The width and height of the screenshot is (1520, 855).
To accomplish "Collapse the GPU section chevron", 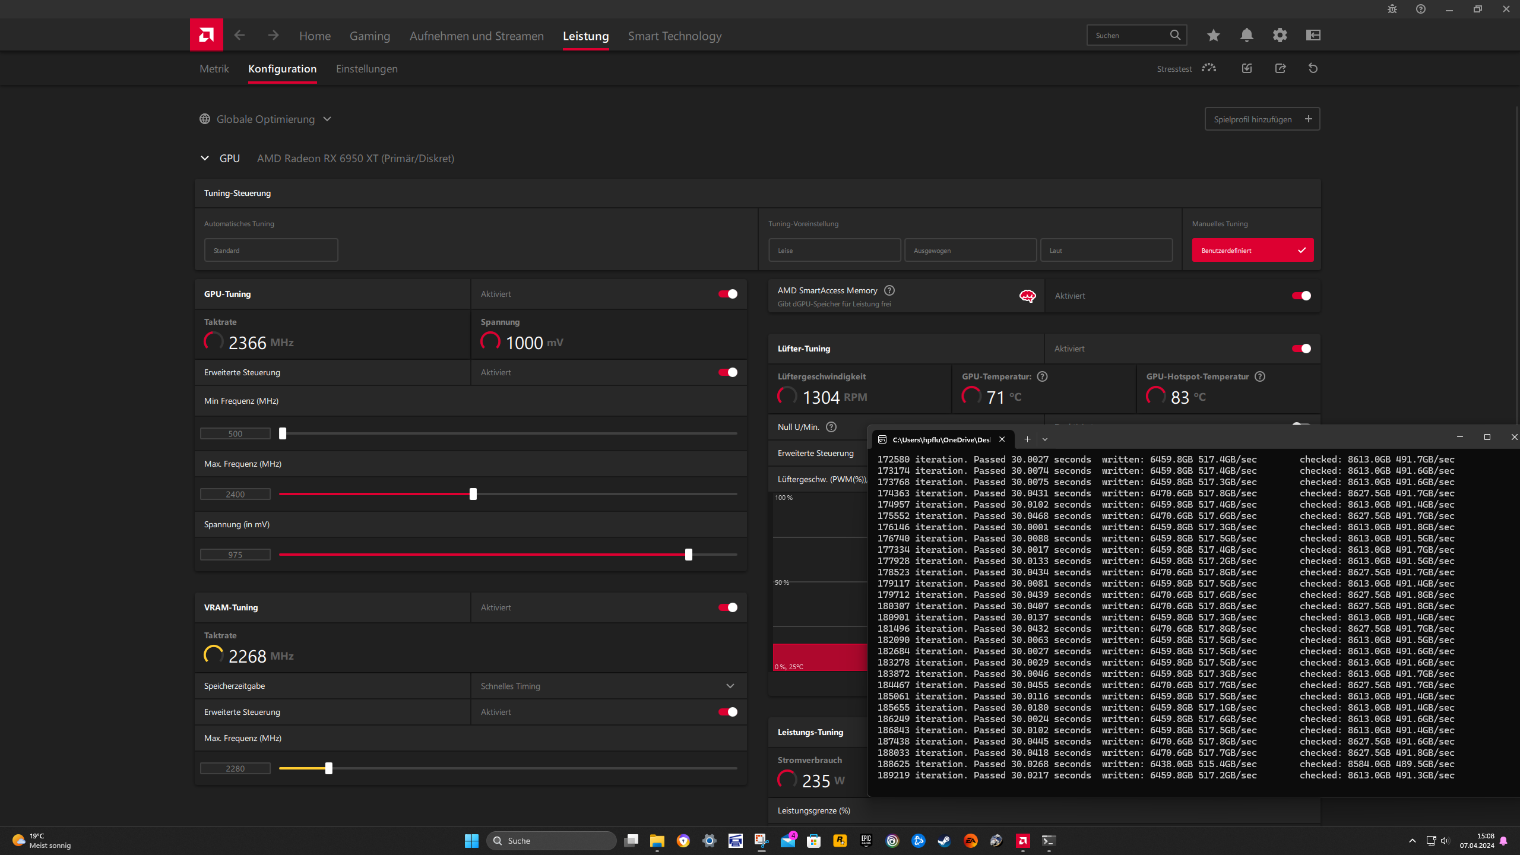I will [x=205, y=159].
